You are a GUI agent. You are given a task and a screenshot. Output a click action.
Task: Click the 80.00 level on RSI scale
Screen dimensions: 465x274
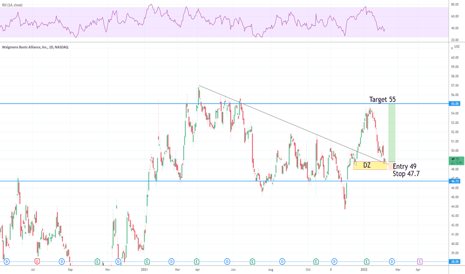point(455,4)
